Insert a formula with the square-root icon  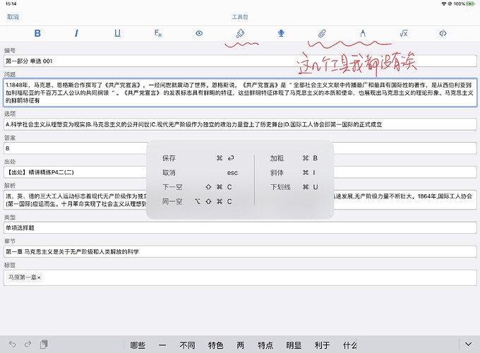click(x=404, y=33)
